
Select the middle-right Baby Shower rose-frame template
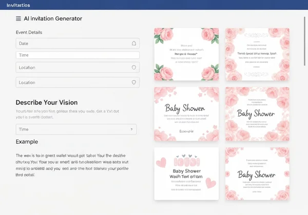click(257, 114)
